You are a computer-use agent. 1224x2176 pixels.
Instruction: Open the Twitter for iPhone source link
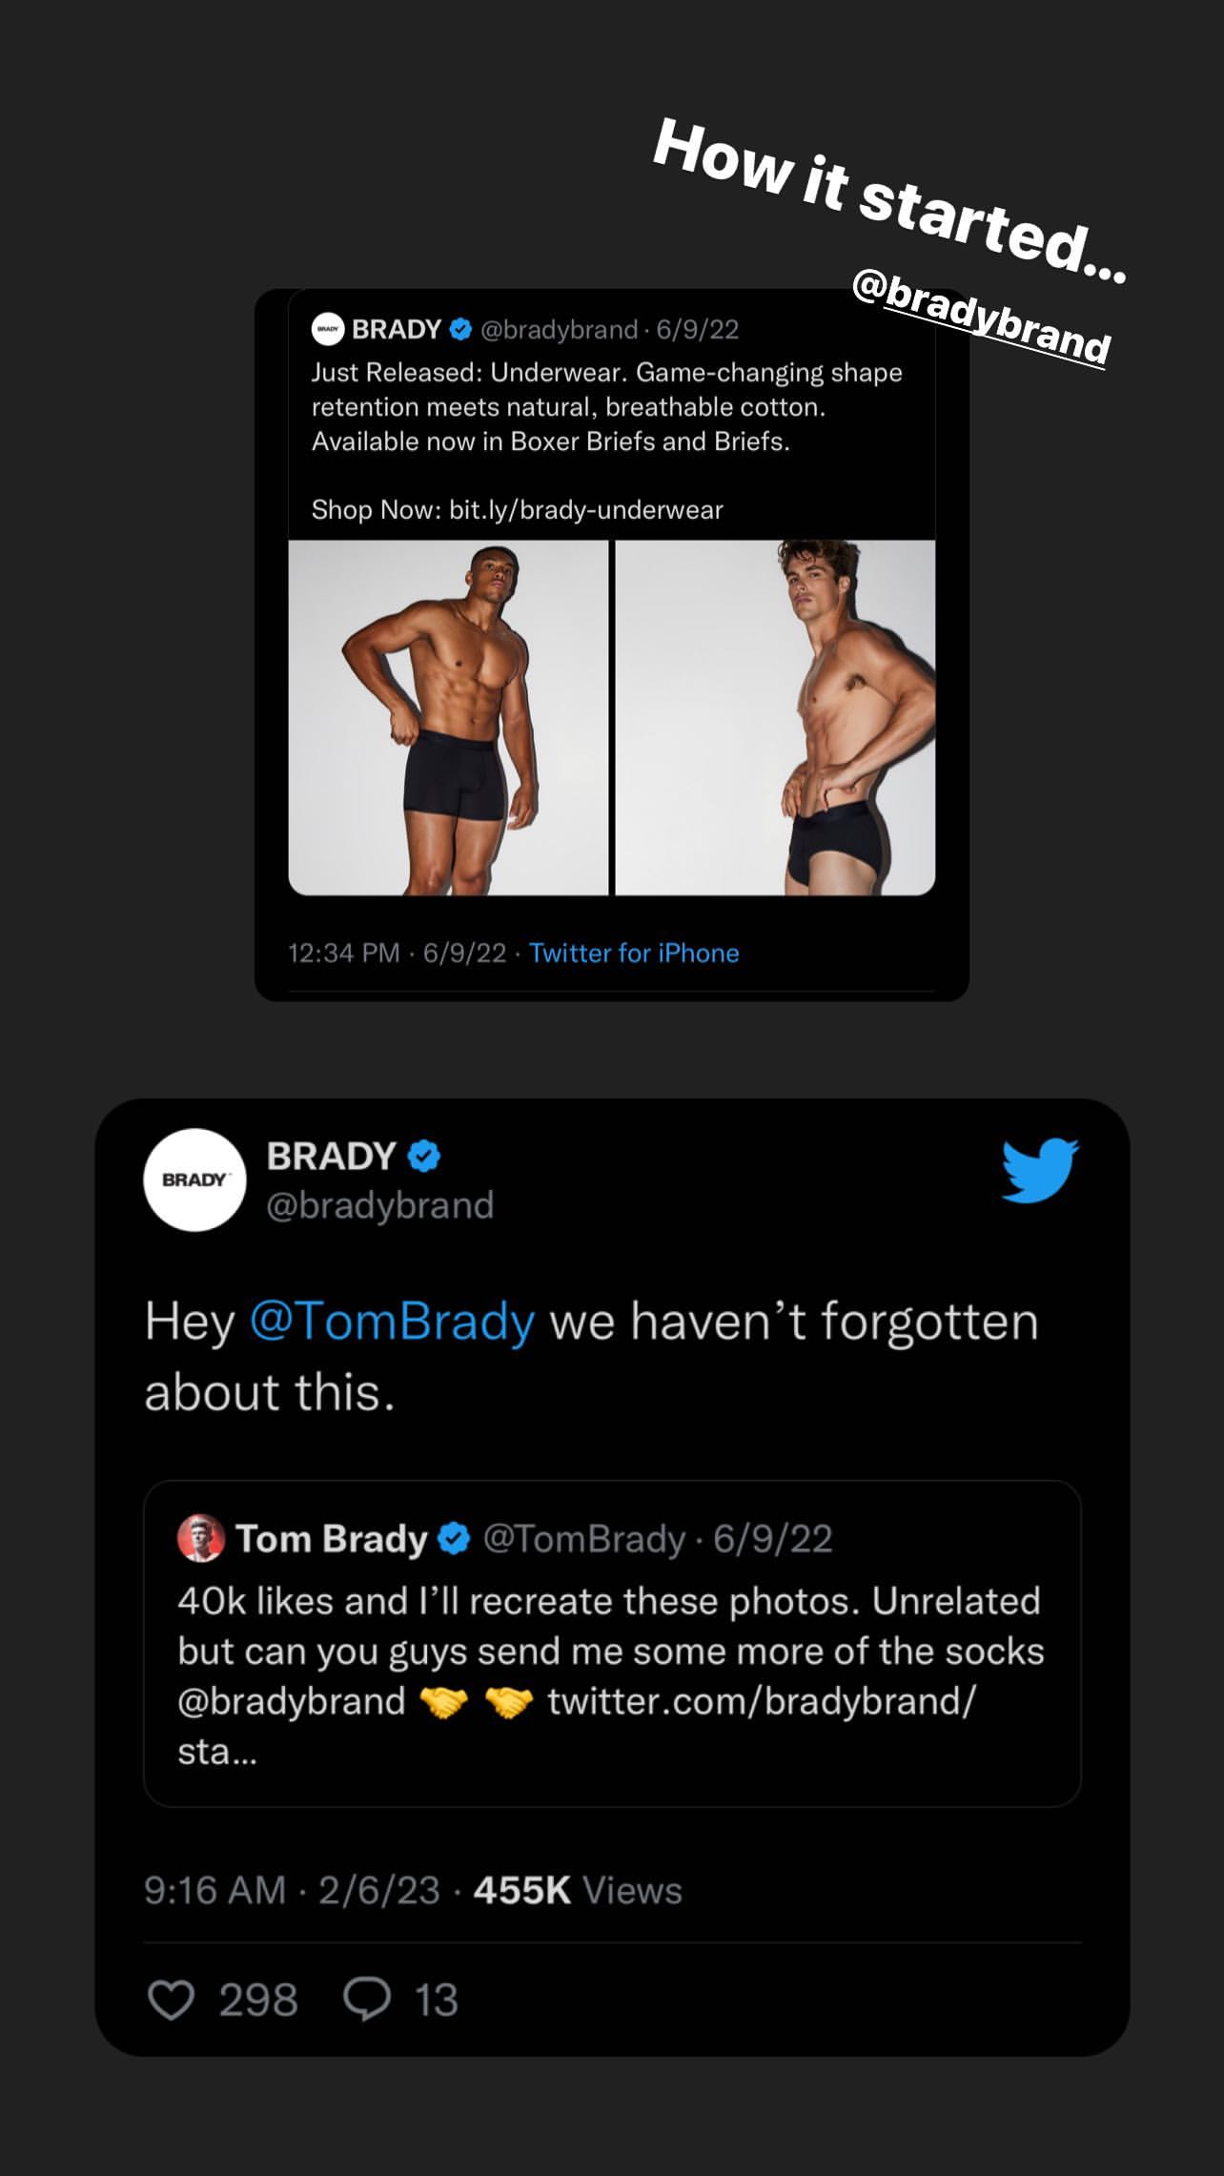[634, 953]
